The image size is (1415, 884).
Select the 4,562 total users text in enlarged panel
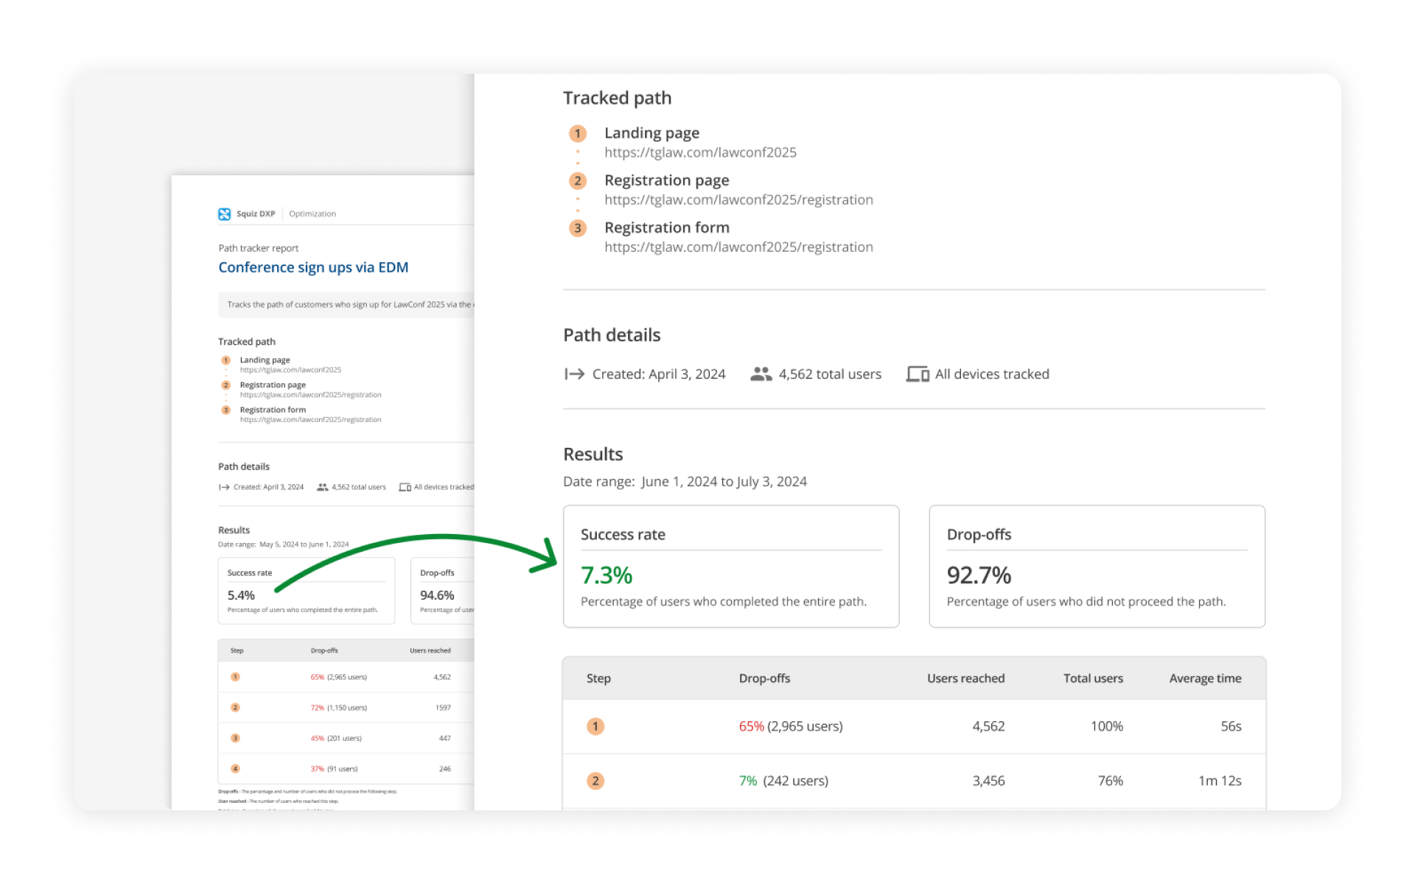click(x=830, y=374)
